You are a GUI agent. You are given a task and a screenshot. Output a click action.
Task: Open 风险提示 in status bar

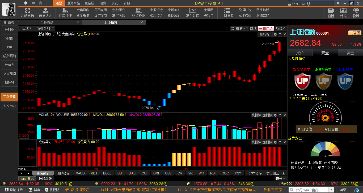[14, 190]
